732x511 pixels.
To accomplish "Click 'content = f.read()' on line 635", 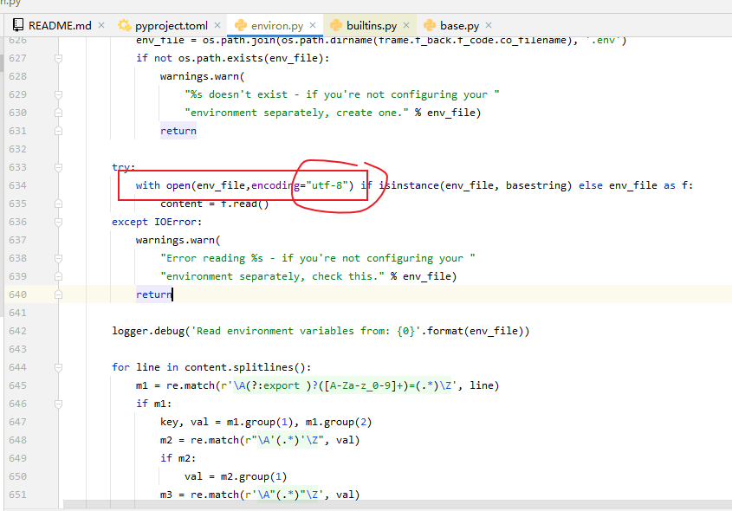I will 215,204.
